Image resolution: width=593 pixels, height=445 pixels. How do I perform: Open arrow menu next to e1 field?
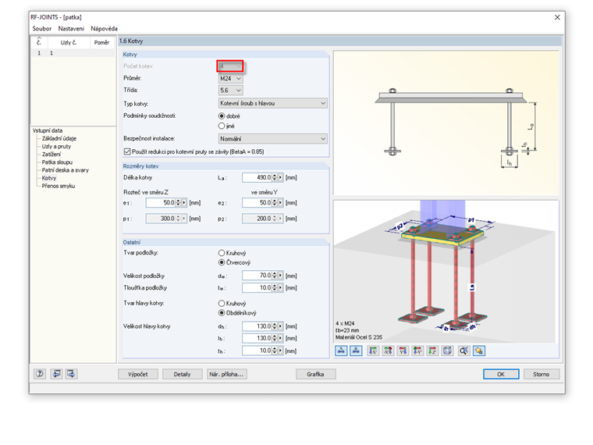[184, 203]
